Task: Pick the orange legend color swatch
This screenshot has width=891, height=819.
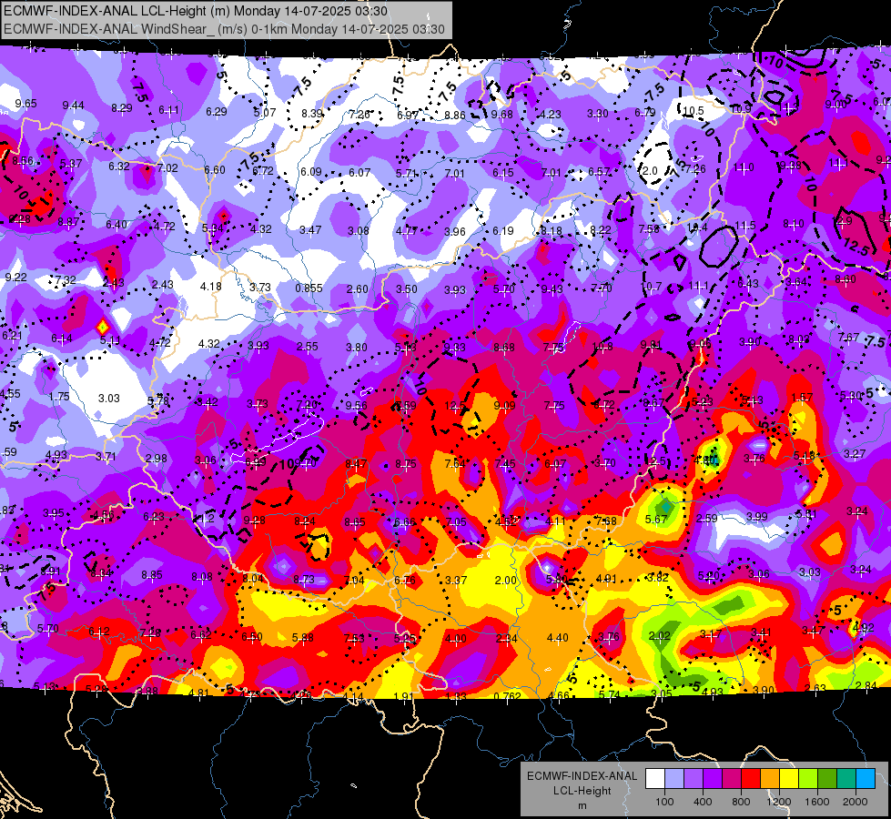Action: click(x=770, y=779)
